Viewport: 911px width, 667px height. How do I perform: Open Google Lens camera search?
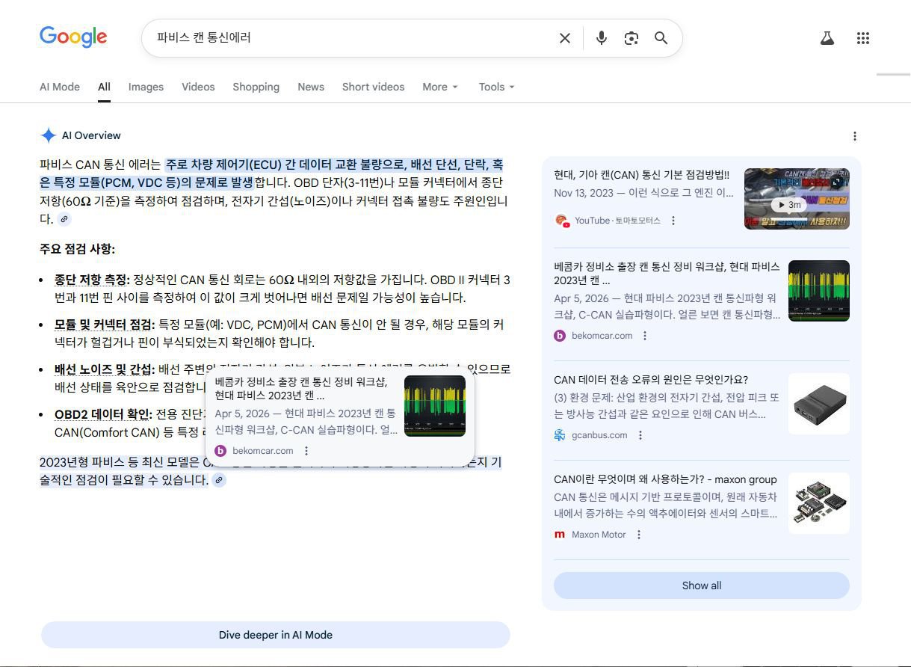click(x=631, y=37)
